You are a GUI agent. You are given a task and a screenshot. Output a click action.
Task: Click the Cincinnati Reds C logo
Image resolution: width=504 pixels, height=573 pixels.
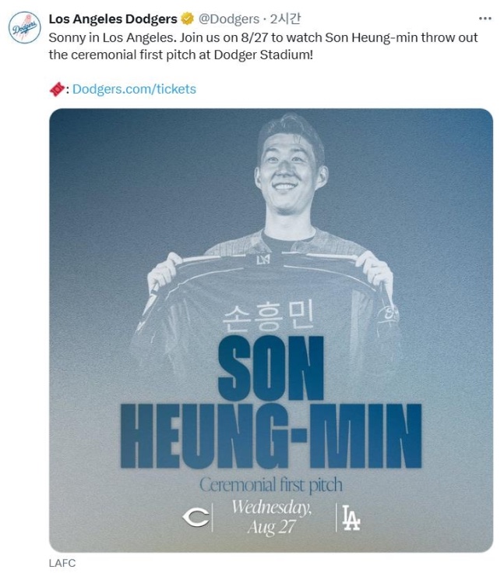196,517
